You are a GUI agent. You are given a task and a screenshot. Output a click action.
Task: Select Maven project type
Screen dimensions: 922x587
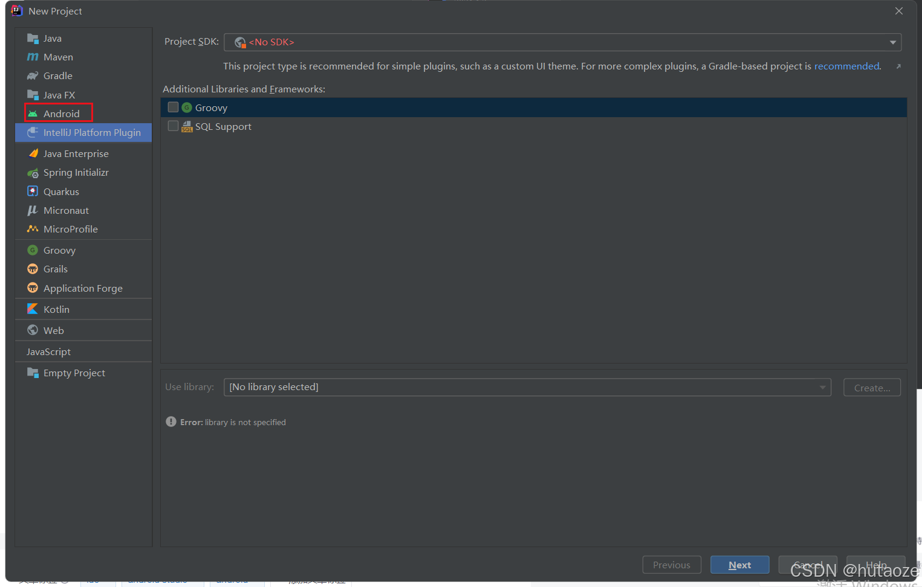pyautogui.click(x=83, y=57)
